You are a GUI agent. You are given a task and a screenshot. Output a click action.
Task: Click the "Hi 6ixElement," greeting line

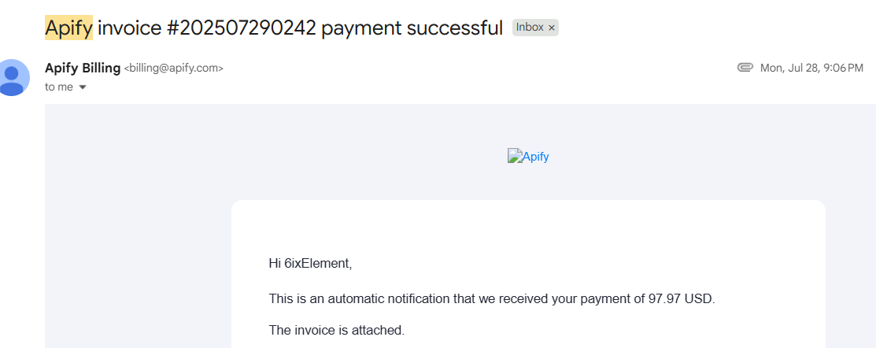311,264
